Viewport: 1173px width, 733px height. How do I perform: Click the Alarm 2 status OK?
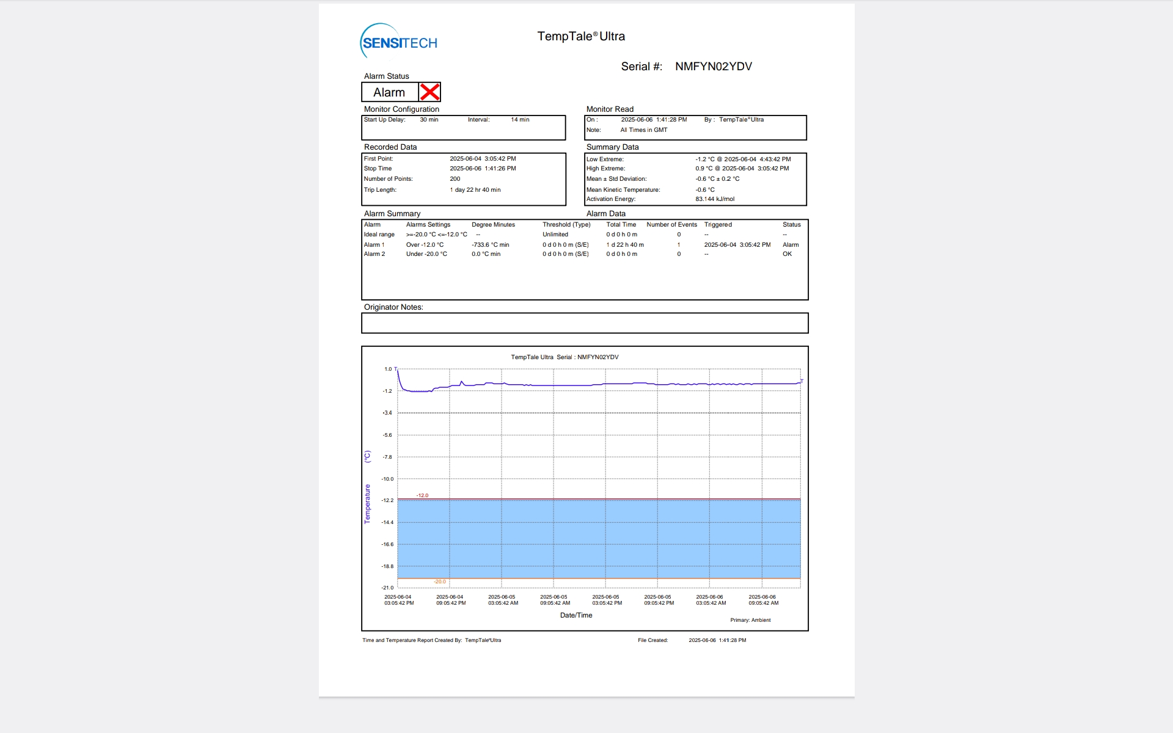tap(787, 254)
